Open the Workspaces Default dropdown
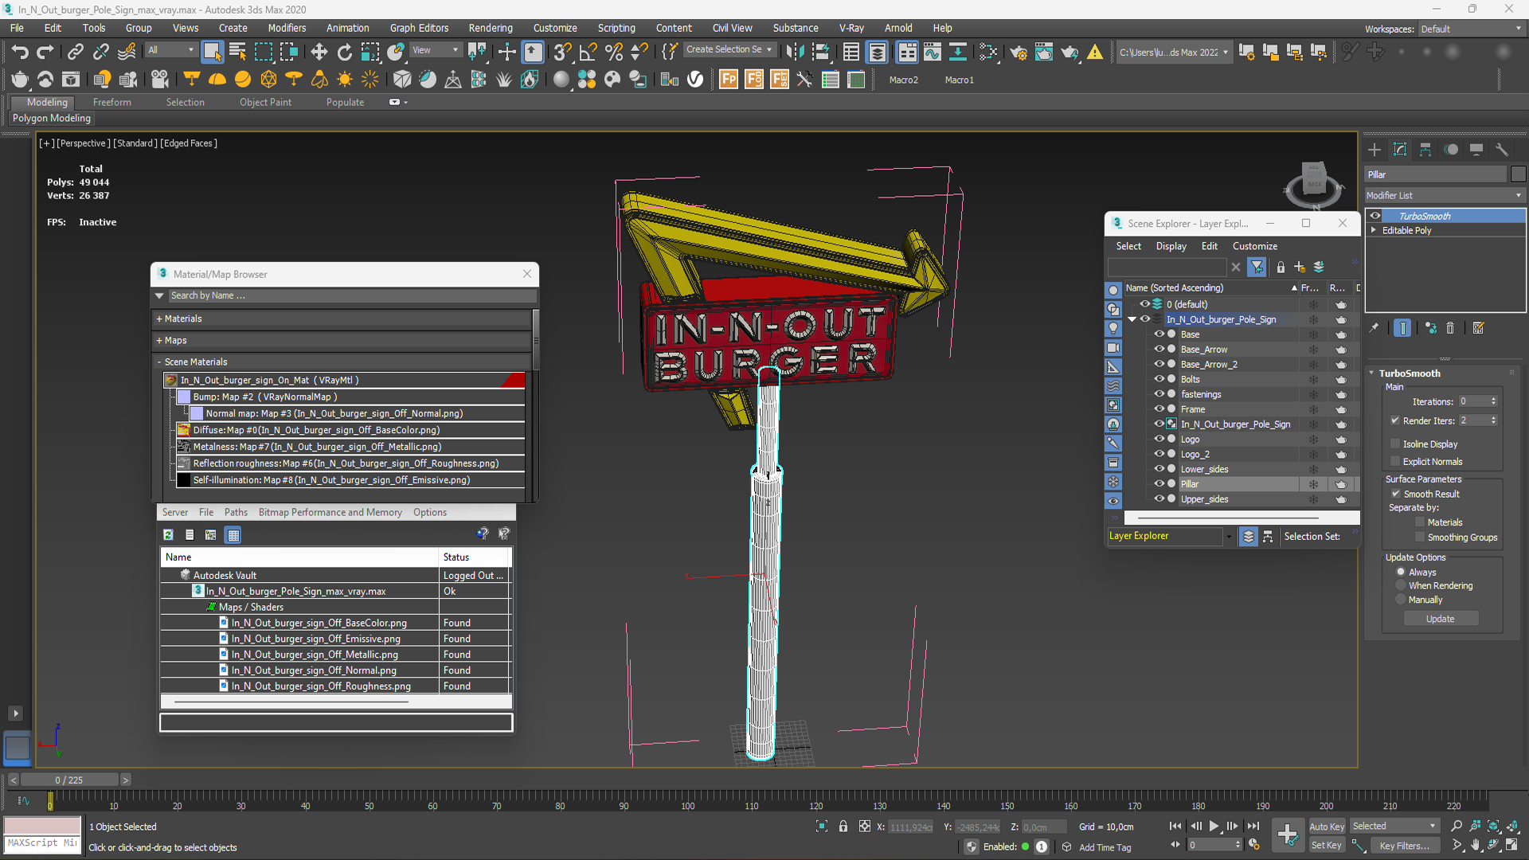This screenshot has width=1529, height=860. (x=1471, y=29)
